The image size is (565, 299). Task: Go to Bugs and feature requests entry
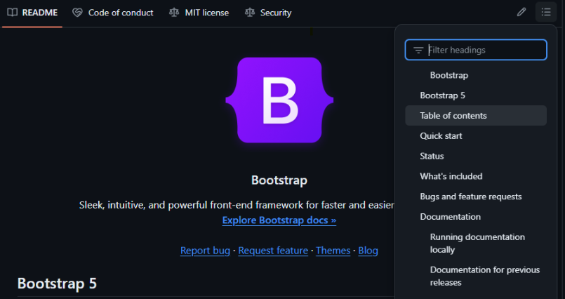pos(476,197)
